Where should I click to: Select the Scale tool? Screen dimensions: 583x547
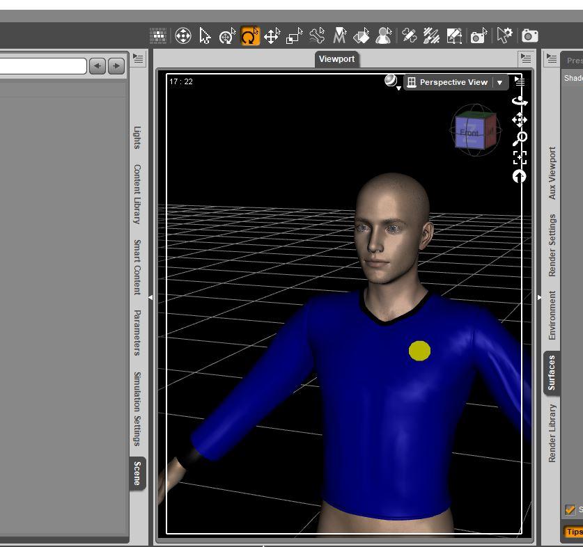[x=294, y=36]
